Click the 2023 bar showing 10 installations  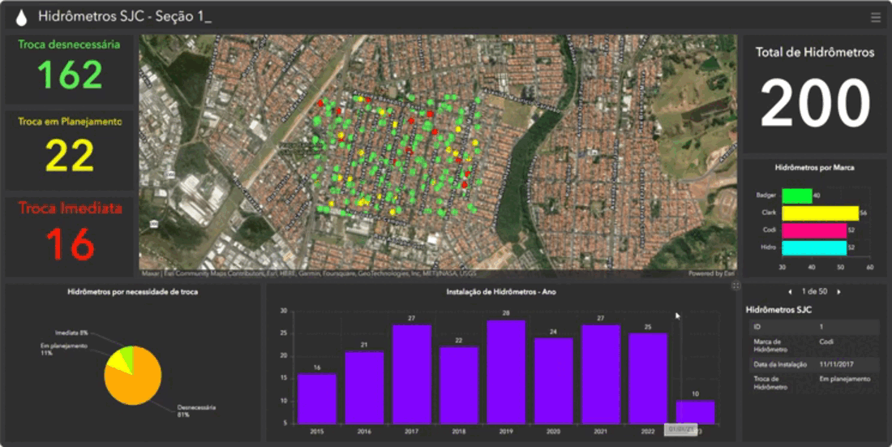pos(695,412)
